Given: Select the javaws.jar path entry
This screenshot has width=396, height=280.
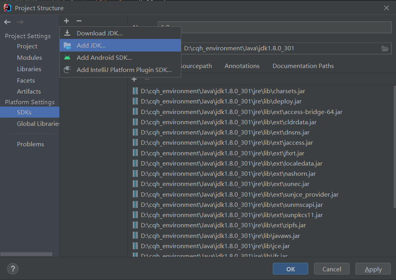Looking at the screenshot, I should click(x=220, y=236).
